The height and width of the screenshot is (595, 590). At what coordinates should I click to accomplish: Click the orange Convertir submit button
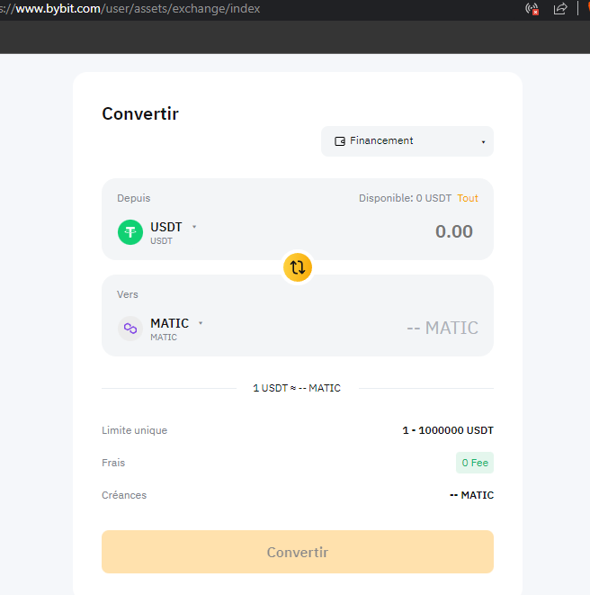pyautogui.click(x=298, y=552)
